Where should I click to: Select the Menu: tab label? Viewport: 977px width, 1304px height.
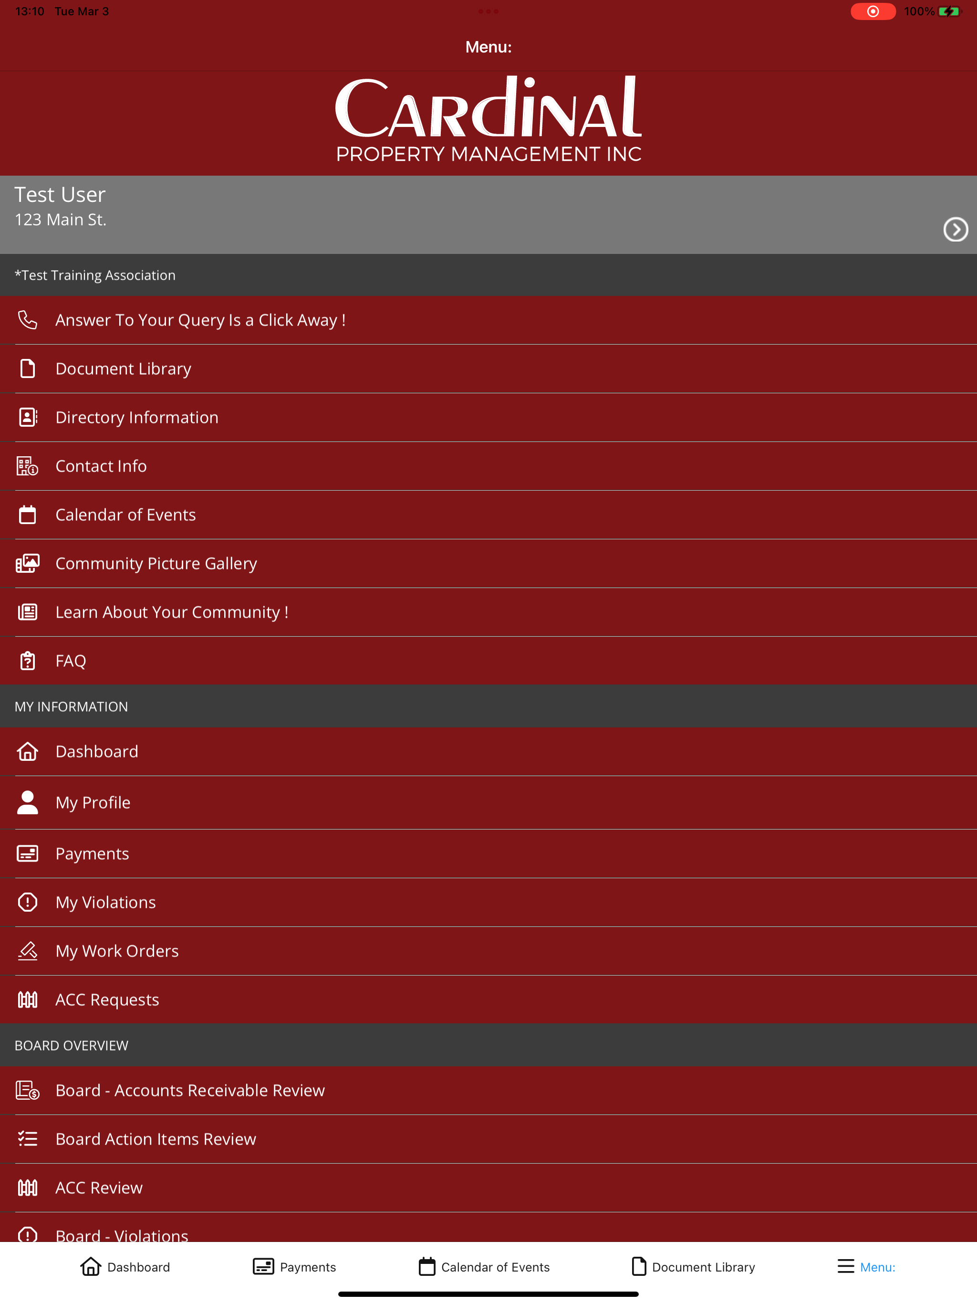877,1267
